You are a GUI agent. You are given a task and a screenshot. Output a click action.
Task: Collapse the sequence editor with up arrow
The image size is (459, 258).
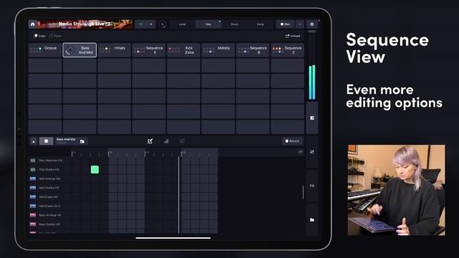tap(34, 141)
